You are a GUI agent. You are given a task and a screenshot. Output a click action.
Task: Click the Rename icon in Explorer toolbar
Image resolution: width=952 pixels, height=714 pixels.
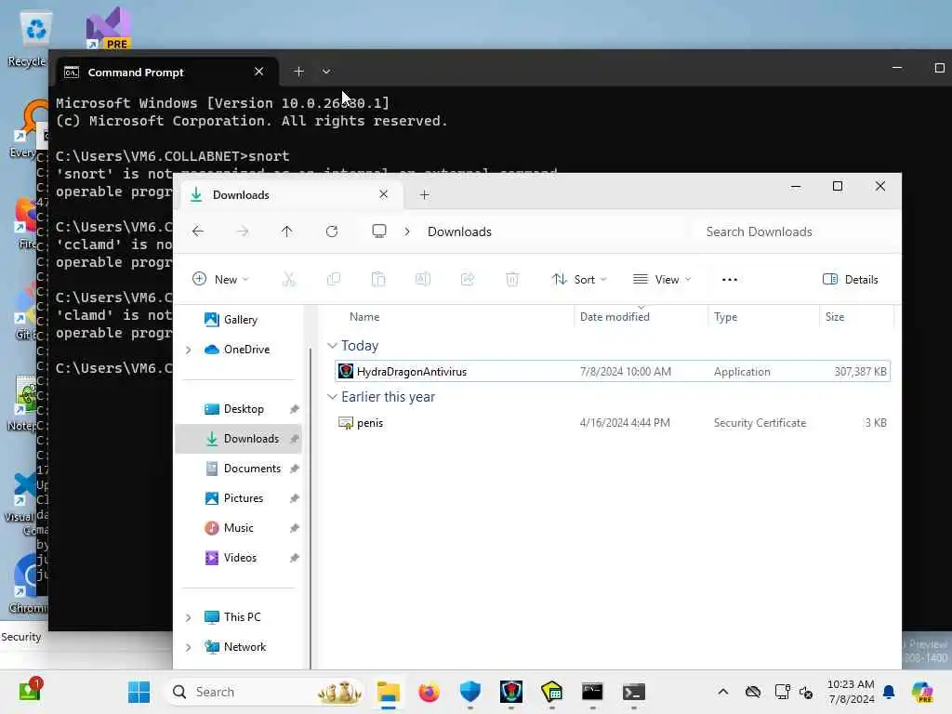tap(423, 279)
